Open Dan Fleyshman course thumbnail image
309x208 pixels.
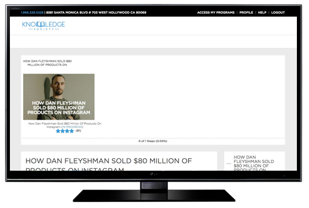59,97
